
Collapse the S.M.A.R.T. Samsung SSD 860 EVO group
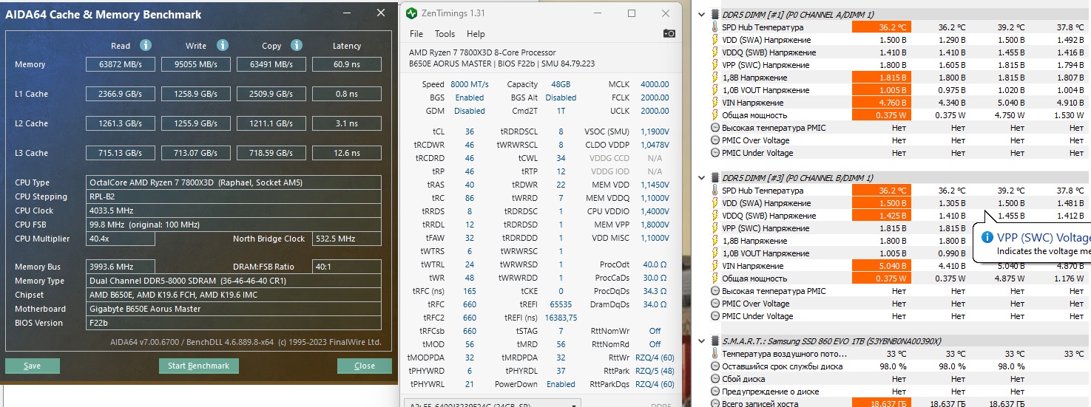tap(703, 341)
